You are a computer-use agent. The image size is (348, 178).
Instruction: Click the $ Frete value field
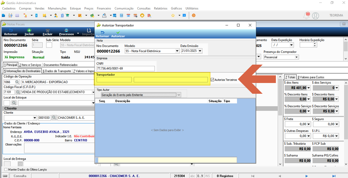click(297, 124)
